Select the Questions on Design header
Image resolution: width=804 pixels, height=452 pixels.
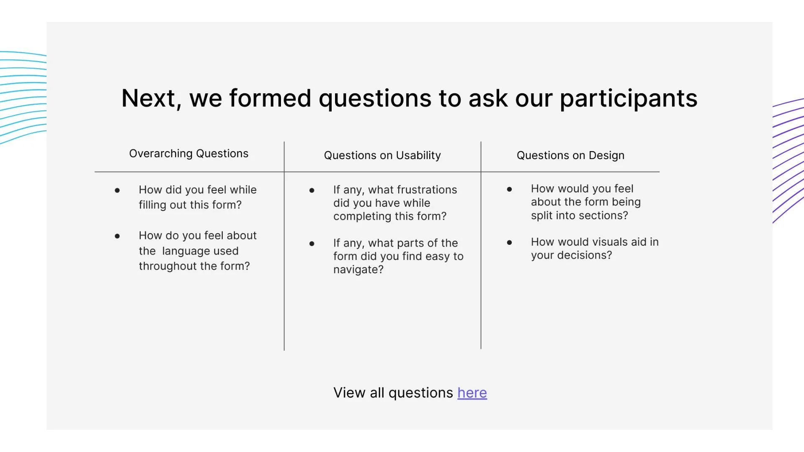pyautogui.click(x=570, y=155)
